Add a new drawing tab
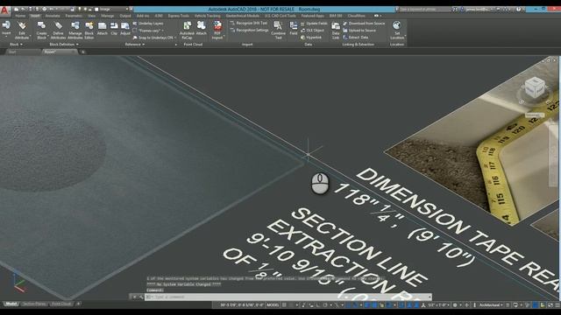 83,52
